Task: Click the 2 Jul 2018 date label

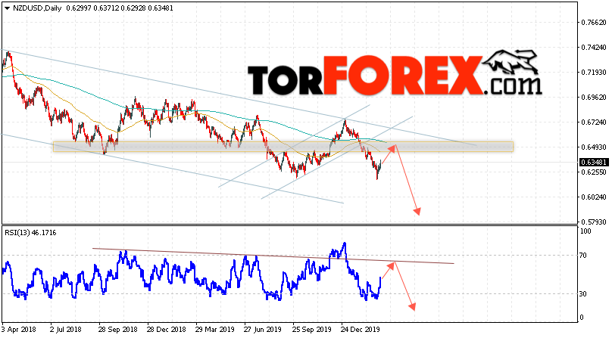Action: pyautogui.click(x=66, y=330)
